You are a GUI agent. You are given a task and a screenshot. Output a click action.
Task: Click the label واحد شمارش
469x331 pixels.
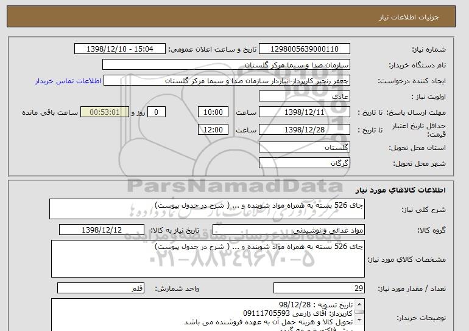click(x=177, y=288)
